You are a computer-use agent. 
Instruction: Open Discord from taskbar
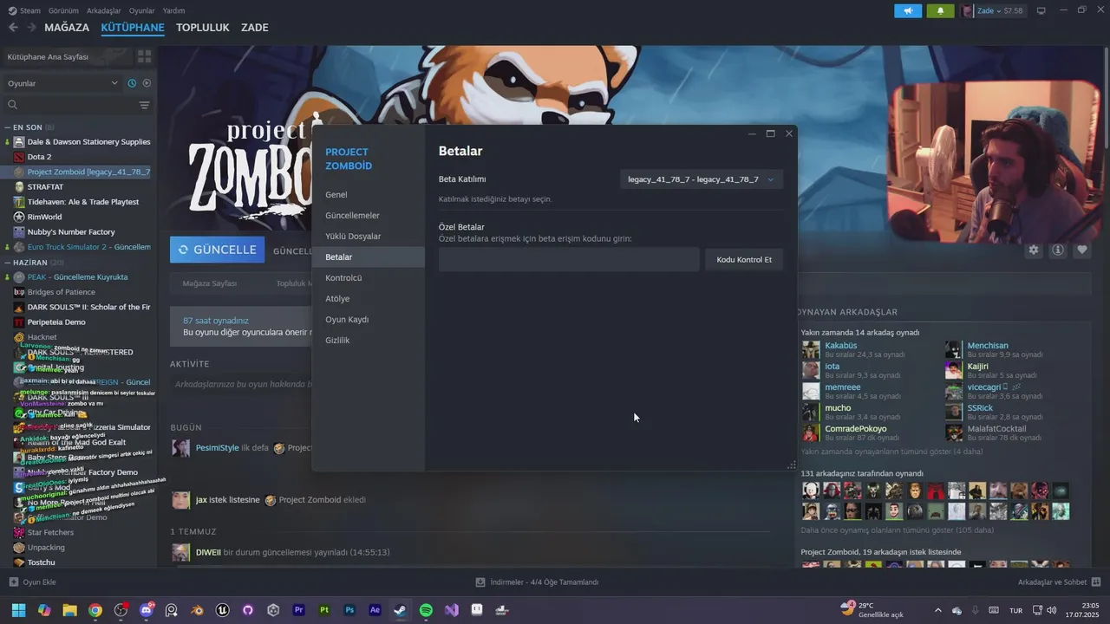(147, 610)
